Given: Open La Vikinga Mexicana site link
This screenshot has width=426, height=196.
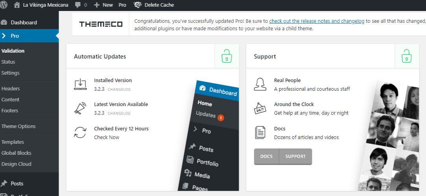Looking at the screenshot, I should tap(46, 5).
